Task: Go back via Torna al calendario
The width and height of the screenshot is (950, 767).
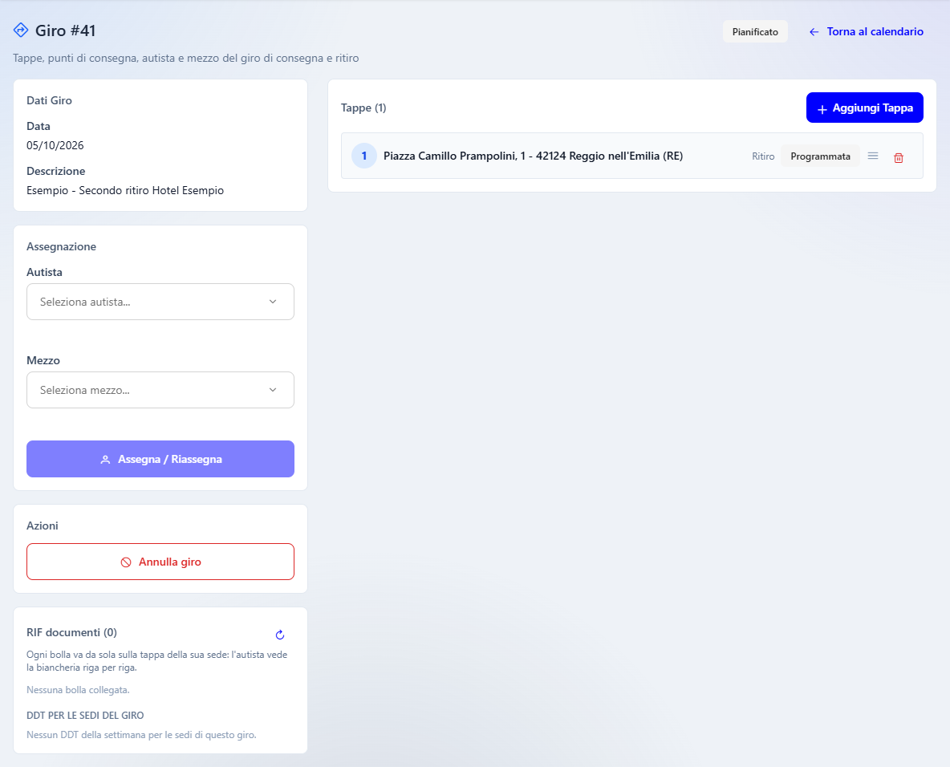Action: point(867,31)
